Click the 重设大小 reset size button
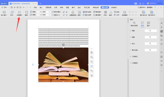164x97 pixels. click(56, 15)
